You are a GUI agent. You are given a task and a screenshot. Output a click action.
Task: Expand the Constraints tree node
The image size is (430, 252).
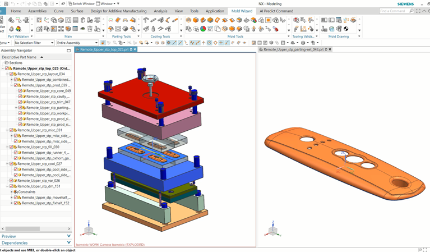(12, 192)
